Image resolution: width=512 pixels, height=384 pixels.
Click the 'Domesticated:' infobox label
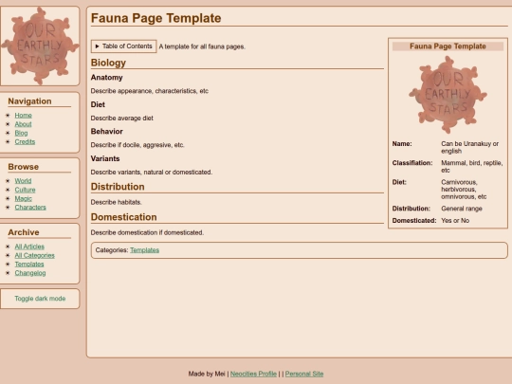(414, 220)
